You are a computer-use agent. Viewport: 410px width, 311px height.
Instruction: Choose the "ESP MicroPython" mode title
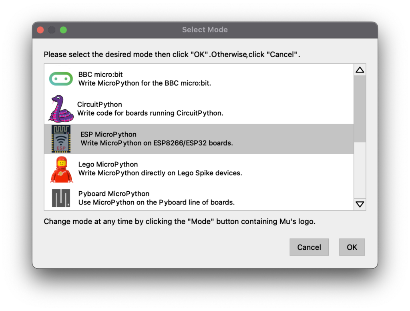pyautogui.click(x=109, y=134)
